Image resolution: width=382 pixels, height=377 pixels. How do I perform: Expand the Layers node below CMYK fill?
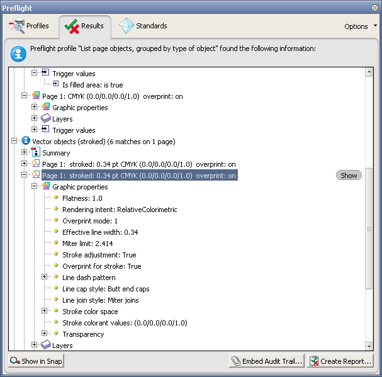(x=35, y=118)
